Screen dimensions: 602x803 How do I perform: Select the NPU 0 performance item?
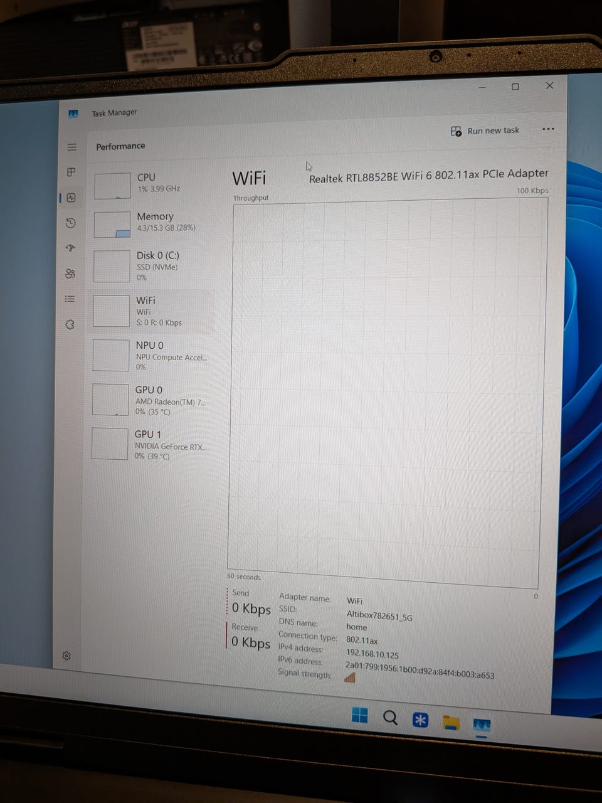click(152, 355)
